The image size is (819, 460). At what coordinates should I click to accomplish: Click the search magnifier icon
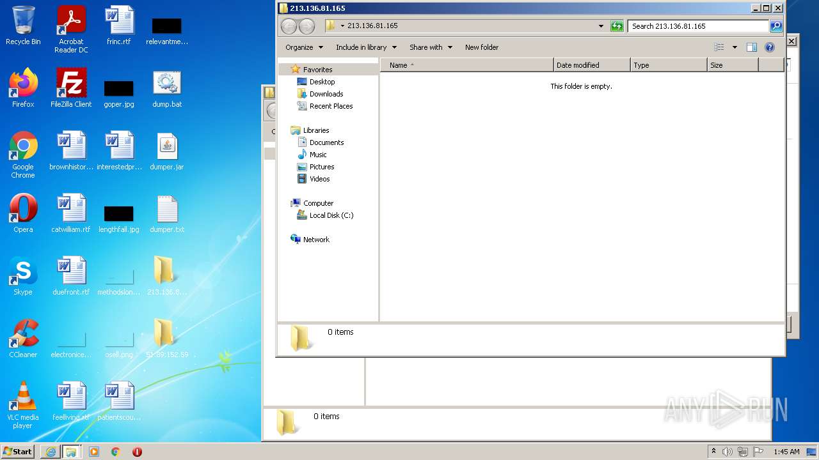click(776, 26)
